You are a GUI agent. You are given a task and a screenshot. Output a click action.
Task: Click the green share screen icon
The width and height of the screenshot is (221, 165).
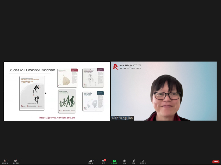tap(114, 161)
